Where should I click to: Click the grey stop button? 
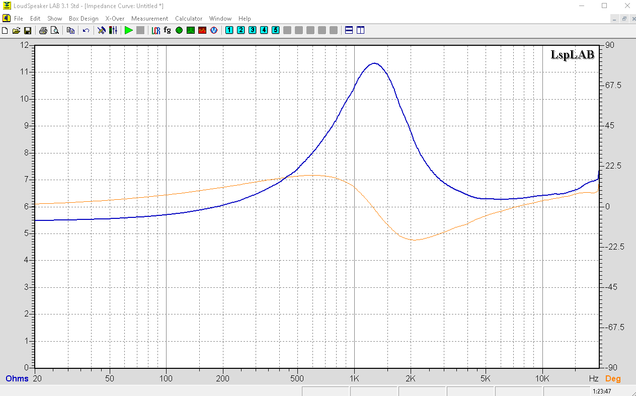(x=140, y=30)
